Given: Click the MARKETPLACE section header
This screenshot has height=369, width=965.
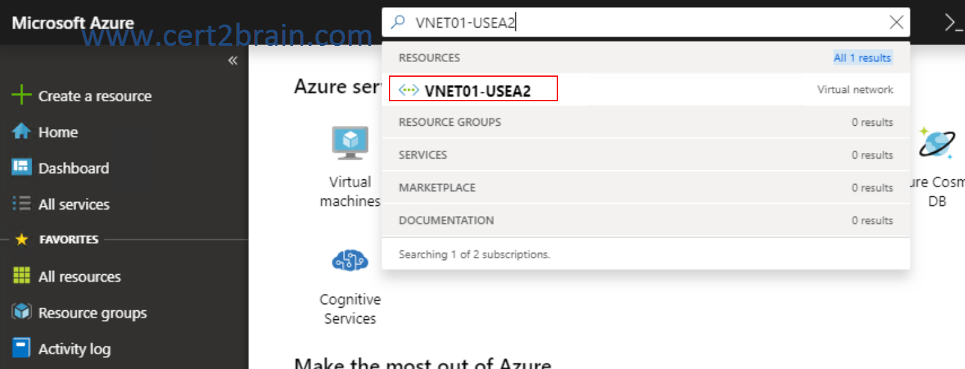Looking at the screenshot, I should [x=437, y=188].
